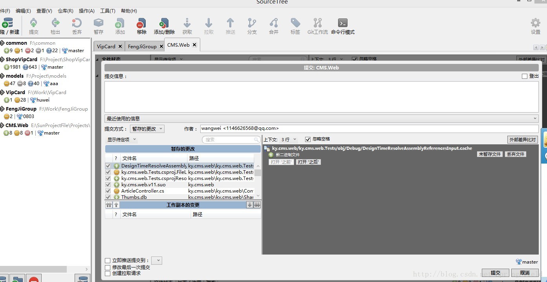
Task: Open the 编辑(E) menu
Action: click(x=23, y=11)
